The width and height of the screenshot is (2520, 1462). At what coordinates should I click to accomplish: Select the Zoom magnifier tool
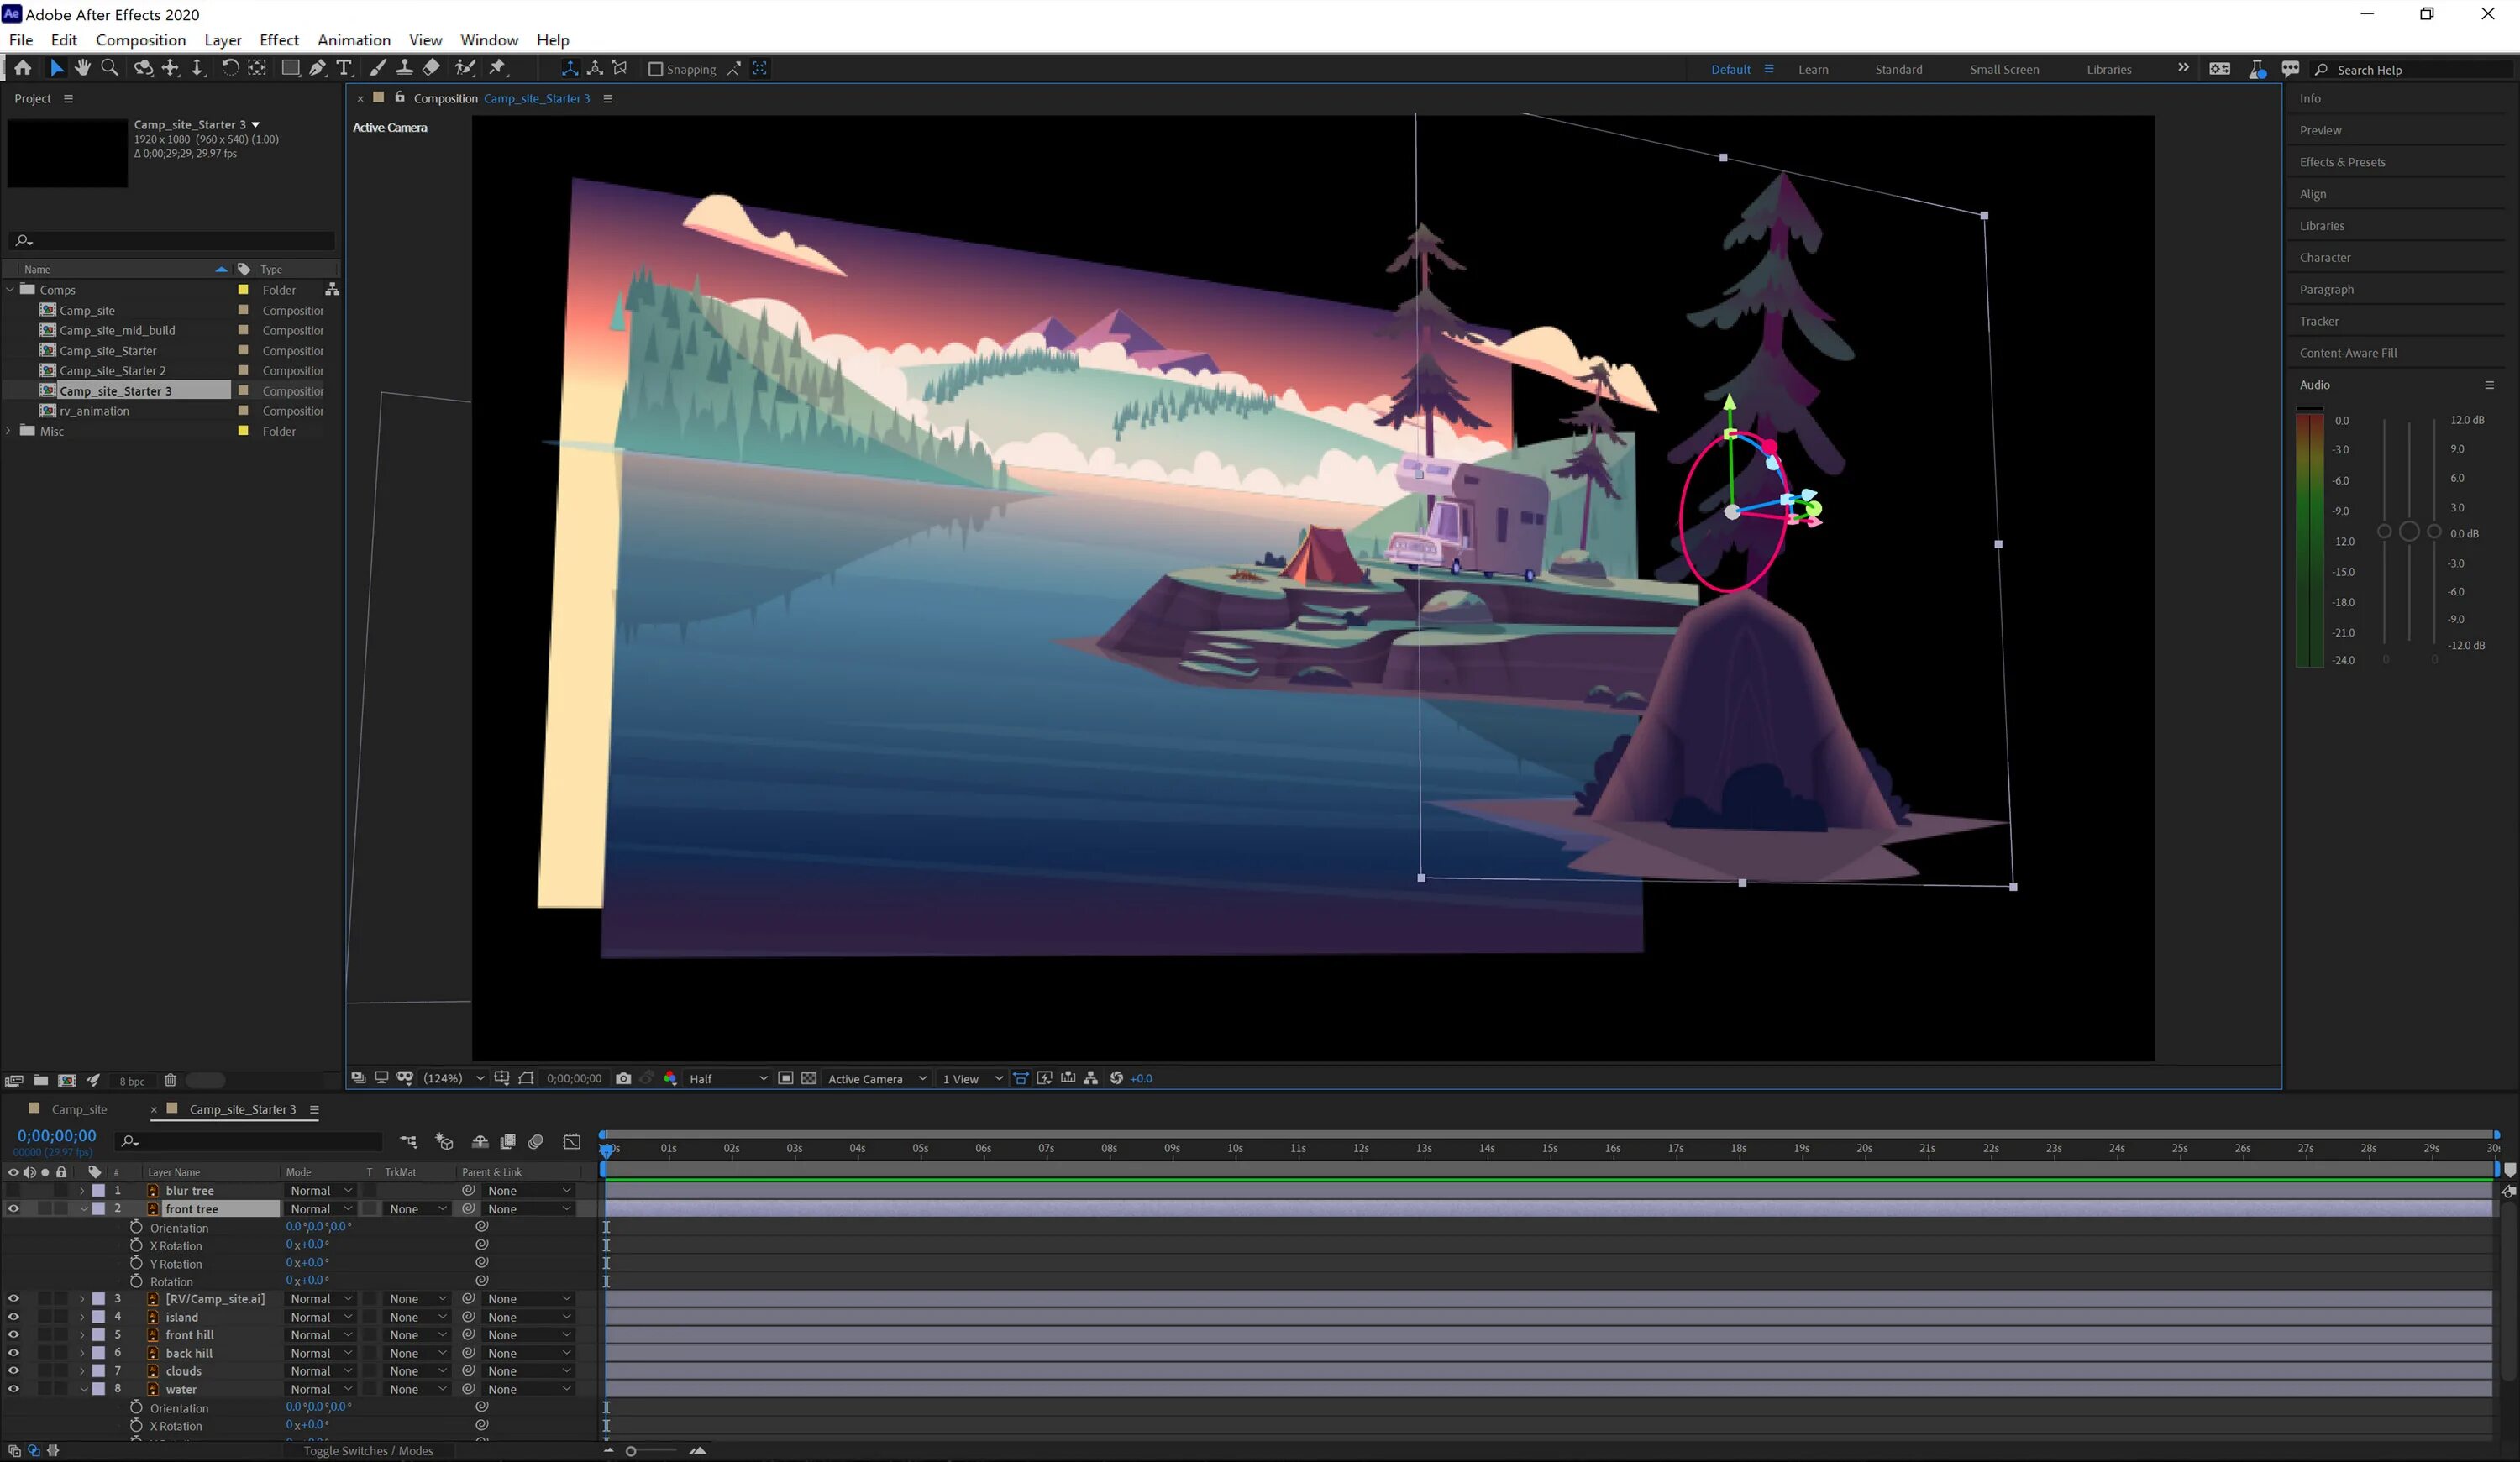(x=110, y=68)
